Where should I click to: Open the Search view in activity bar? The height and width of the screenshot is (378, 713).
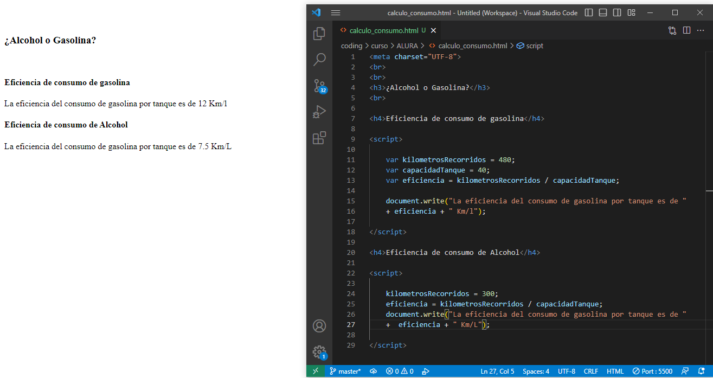(x=319, y=59)
